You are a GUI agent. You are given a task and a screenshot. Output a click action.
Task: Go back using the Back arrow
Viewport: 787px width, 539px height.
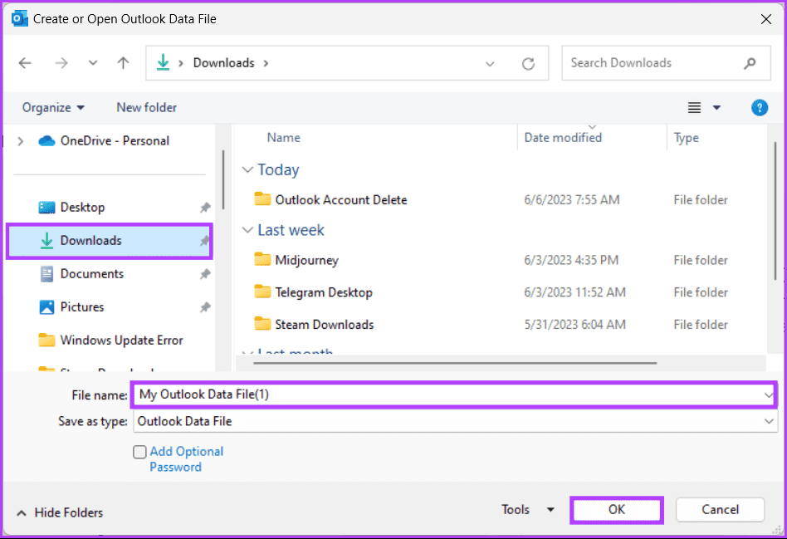25,63
